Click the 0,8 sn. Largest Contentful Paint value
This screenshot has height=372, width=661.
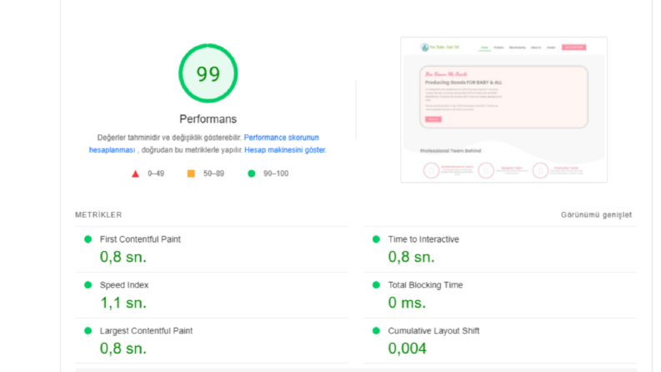click(x=123, y=349)
